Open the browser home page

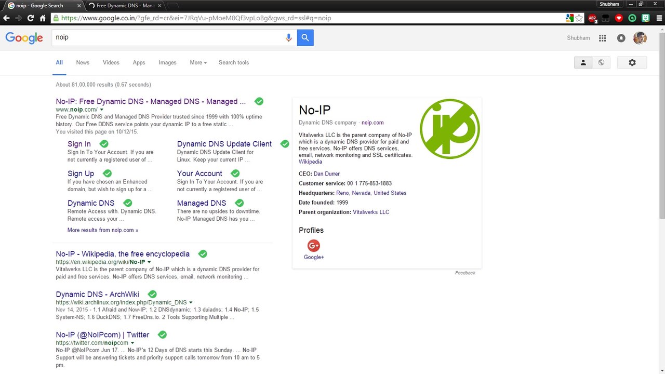(43, 18)
